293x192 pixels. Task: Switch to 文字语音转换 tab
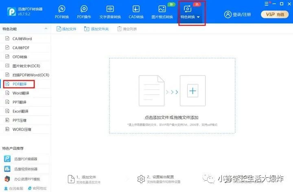point(110,12)
